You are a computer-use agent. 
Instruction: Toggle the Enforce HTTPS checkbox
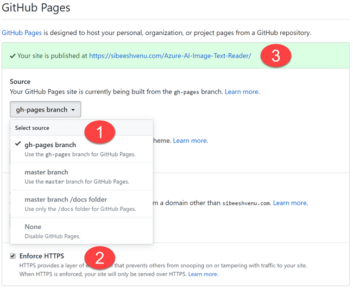[x=13, y=256]
